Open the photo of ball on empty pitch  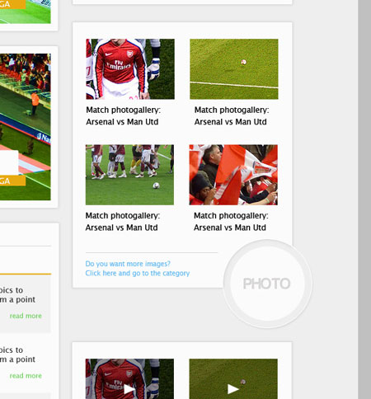[x=234, y=69]
